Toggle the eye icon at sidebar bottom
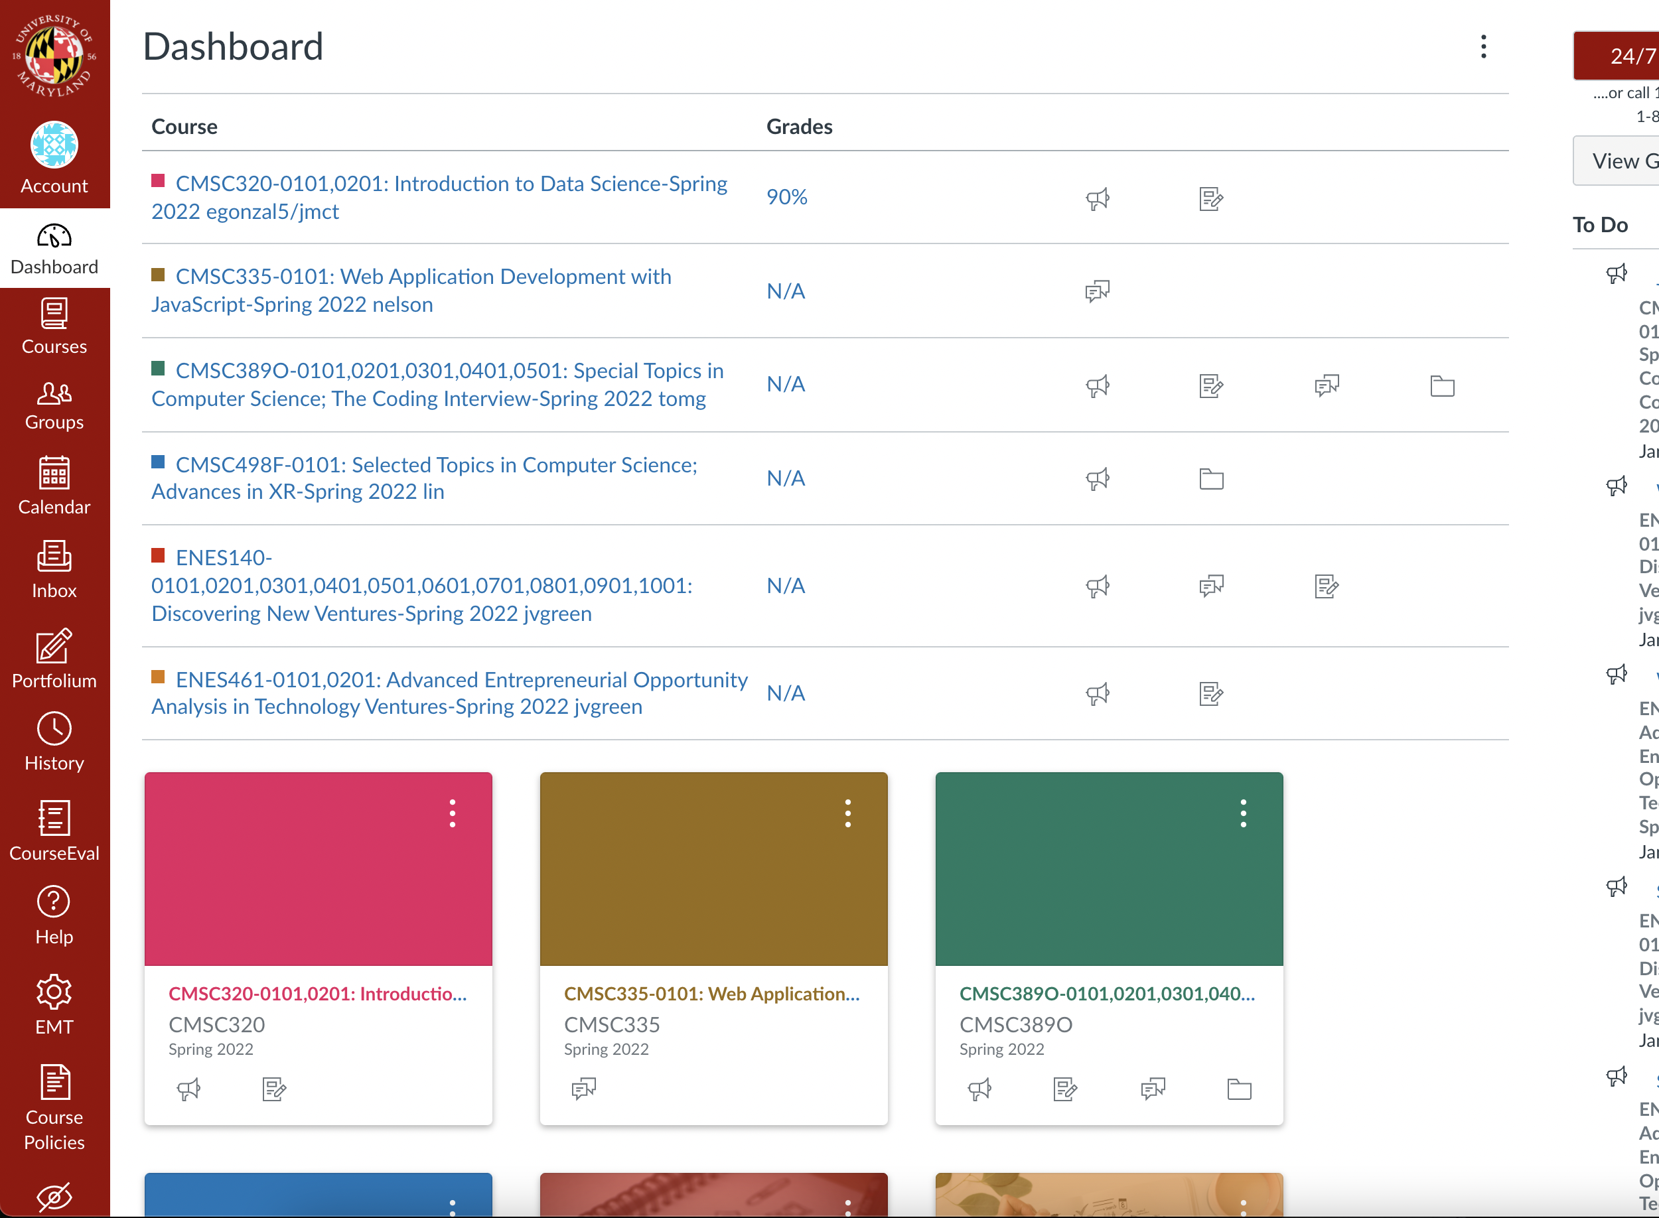The width and height of the screenshot is (1659, 1218). click(x=54, y=1197)
